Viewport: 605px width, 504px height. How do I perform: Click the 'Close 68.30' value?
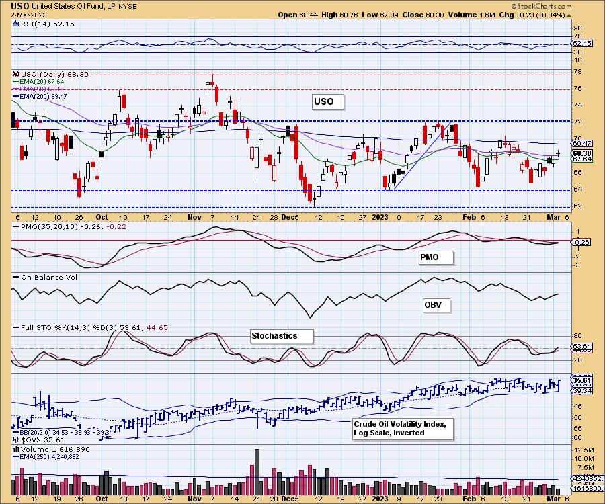click(423, 15)
